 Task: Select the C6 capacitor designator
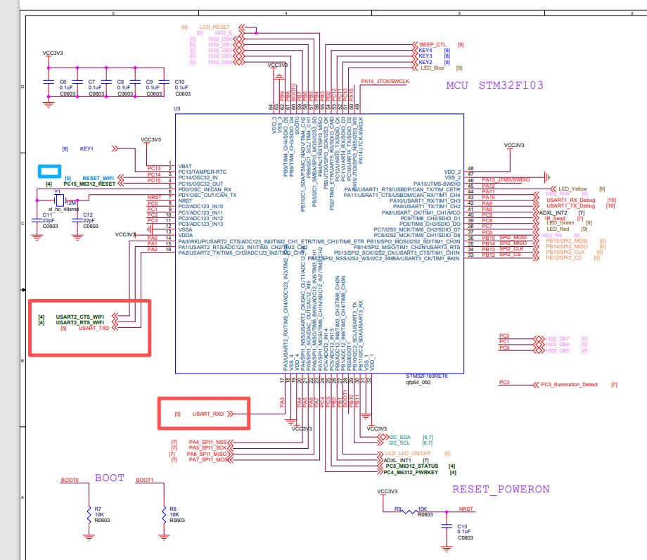(x=63, y=82)
